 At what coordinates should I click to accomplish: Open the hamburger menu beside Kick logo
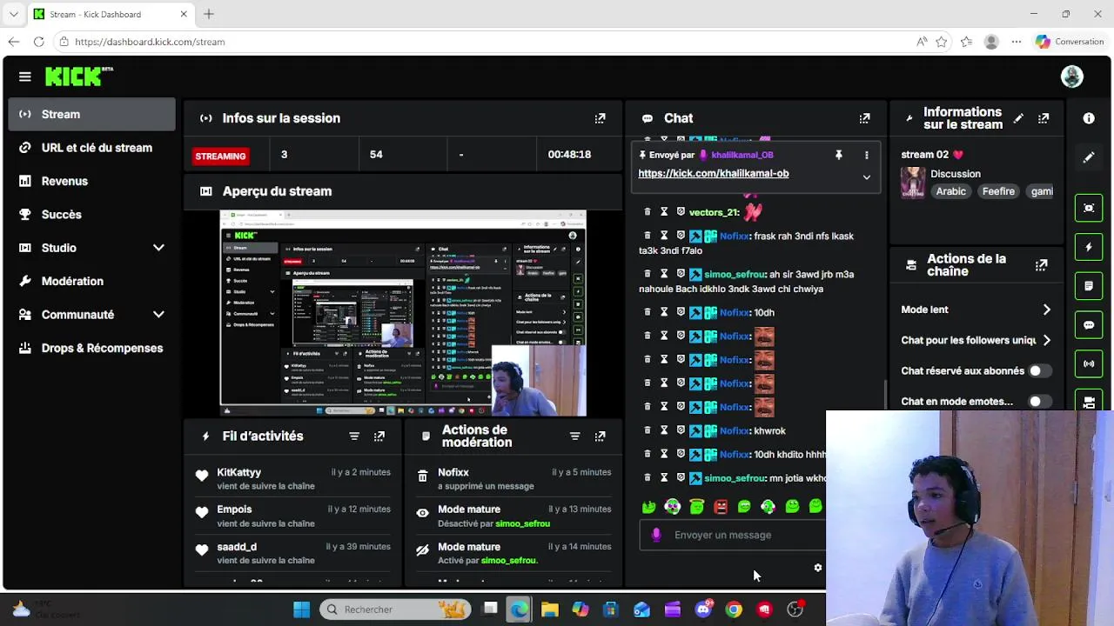pyautogui.click(x=25, y=77)
